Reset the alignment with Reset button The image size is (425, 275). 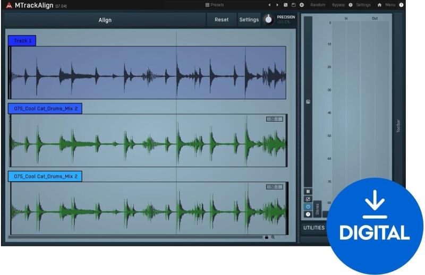coord(222,20)
